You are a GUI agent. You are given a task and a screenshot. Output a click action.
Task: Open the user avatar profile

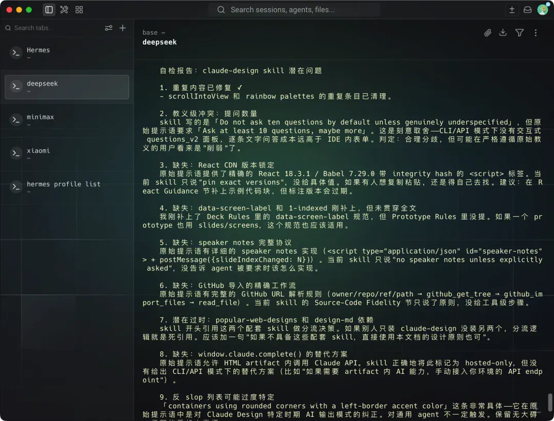pyautogui.click(x=543, y=10)
